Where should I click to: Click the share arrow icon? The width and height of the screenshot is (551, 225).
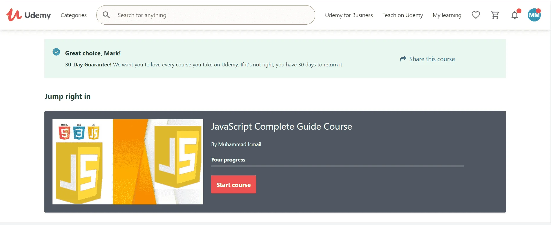pos(403,59)
